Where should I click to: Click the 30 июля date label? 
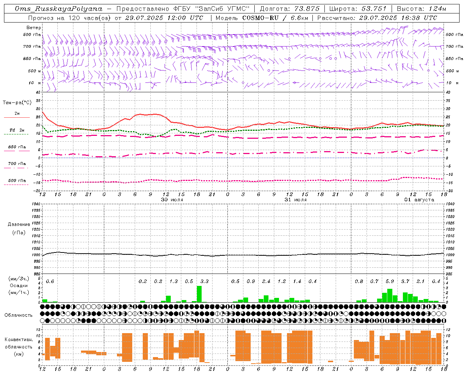[x=172, y=199]
